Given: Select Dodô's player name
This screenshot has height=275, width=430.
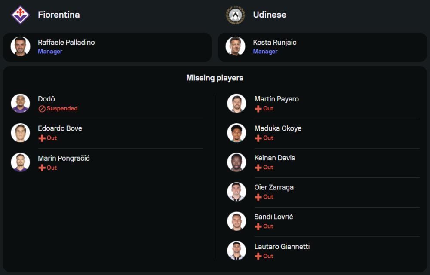Looking at the screenshot, I should 46,99.
